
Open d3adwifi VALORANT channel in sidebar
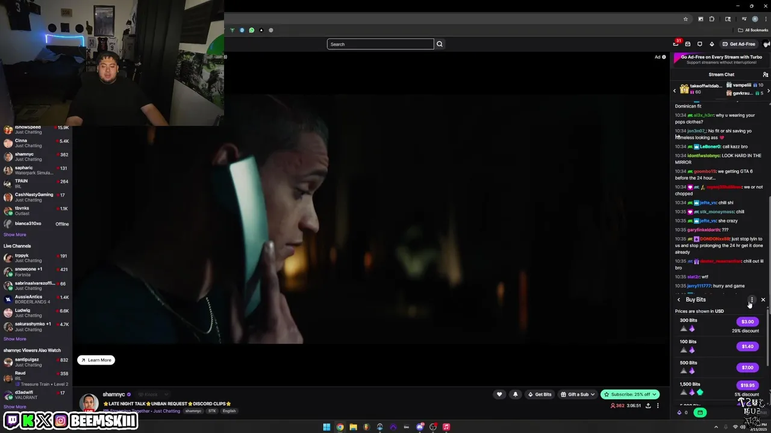coord(36,395)
